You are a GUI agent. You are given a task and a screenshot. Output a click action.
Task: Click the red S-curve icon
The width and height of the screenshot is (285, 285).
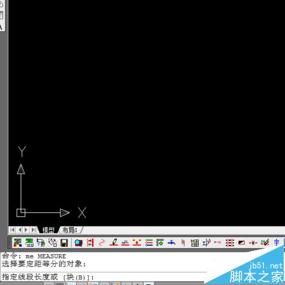tap(102, 242)
